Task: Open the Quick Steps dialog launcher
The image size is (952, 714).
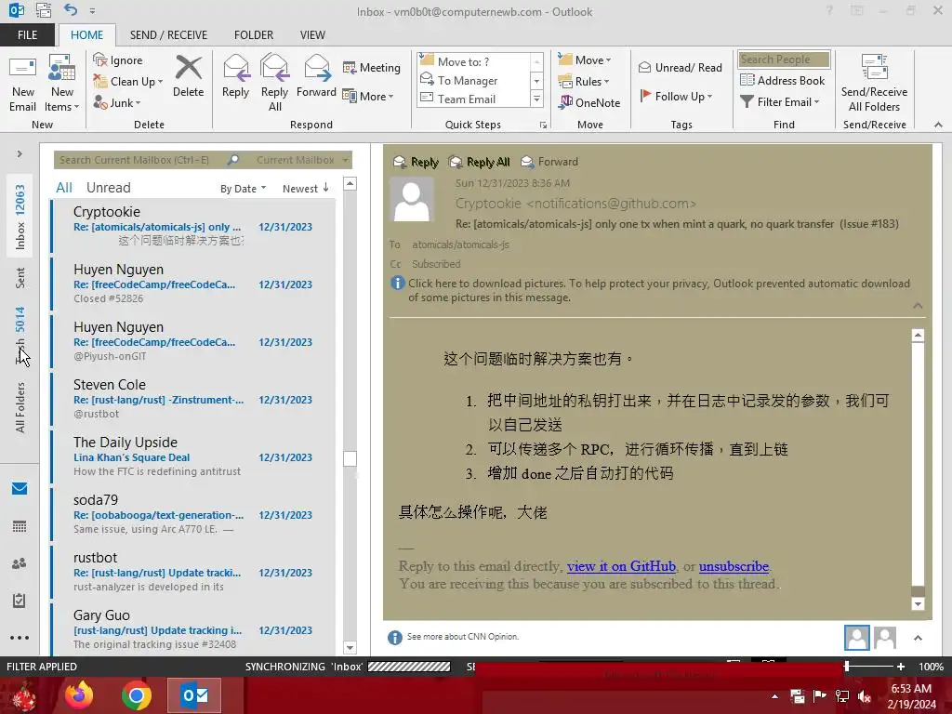Action: tap(543, 126)
